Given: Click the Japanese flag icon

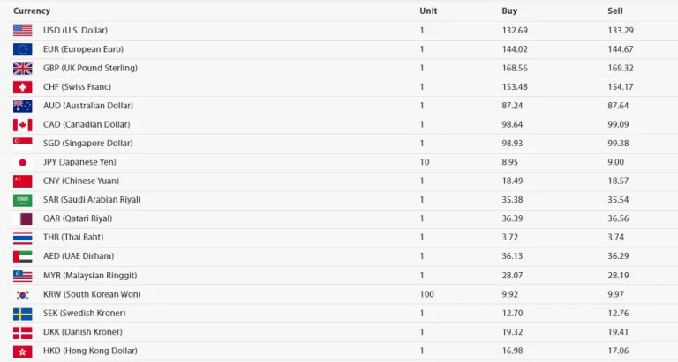Looking at the screenshot, I should [x=23, y=162].
